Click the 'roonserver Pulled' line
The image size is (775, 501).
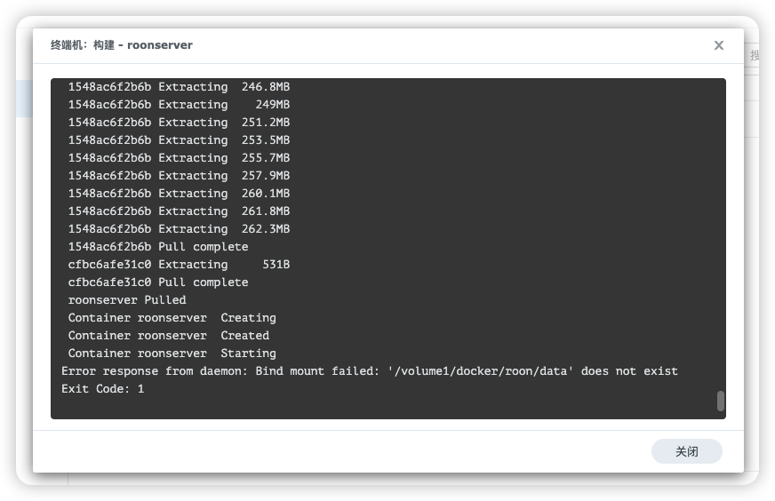127,300
